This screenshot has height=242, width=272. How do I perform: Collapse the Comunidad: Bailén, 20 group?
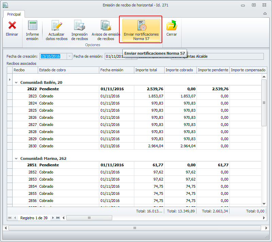pos(16,82)
